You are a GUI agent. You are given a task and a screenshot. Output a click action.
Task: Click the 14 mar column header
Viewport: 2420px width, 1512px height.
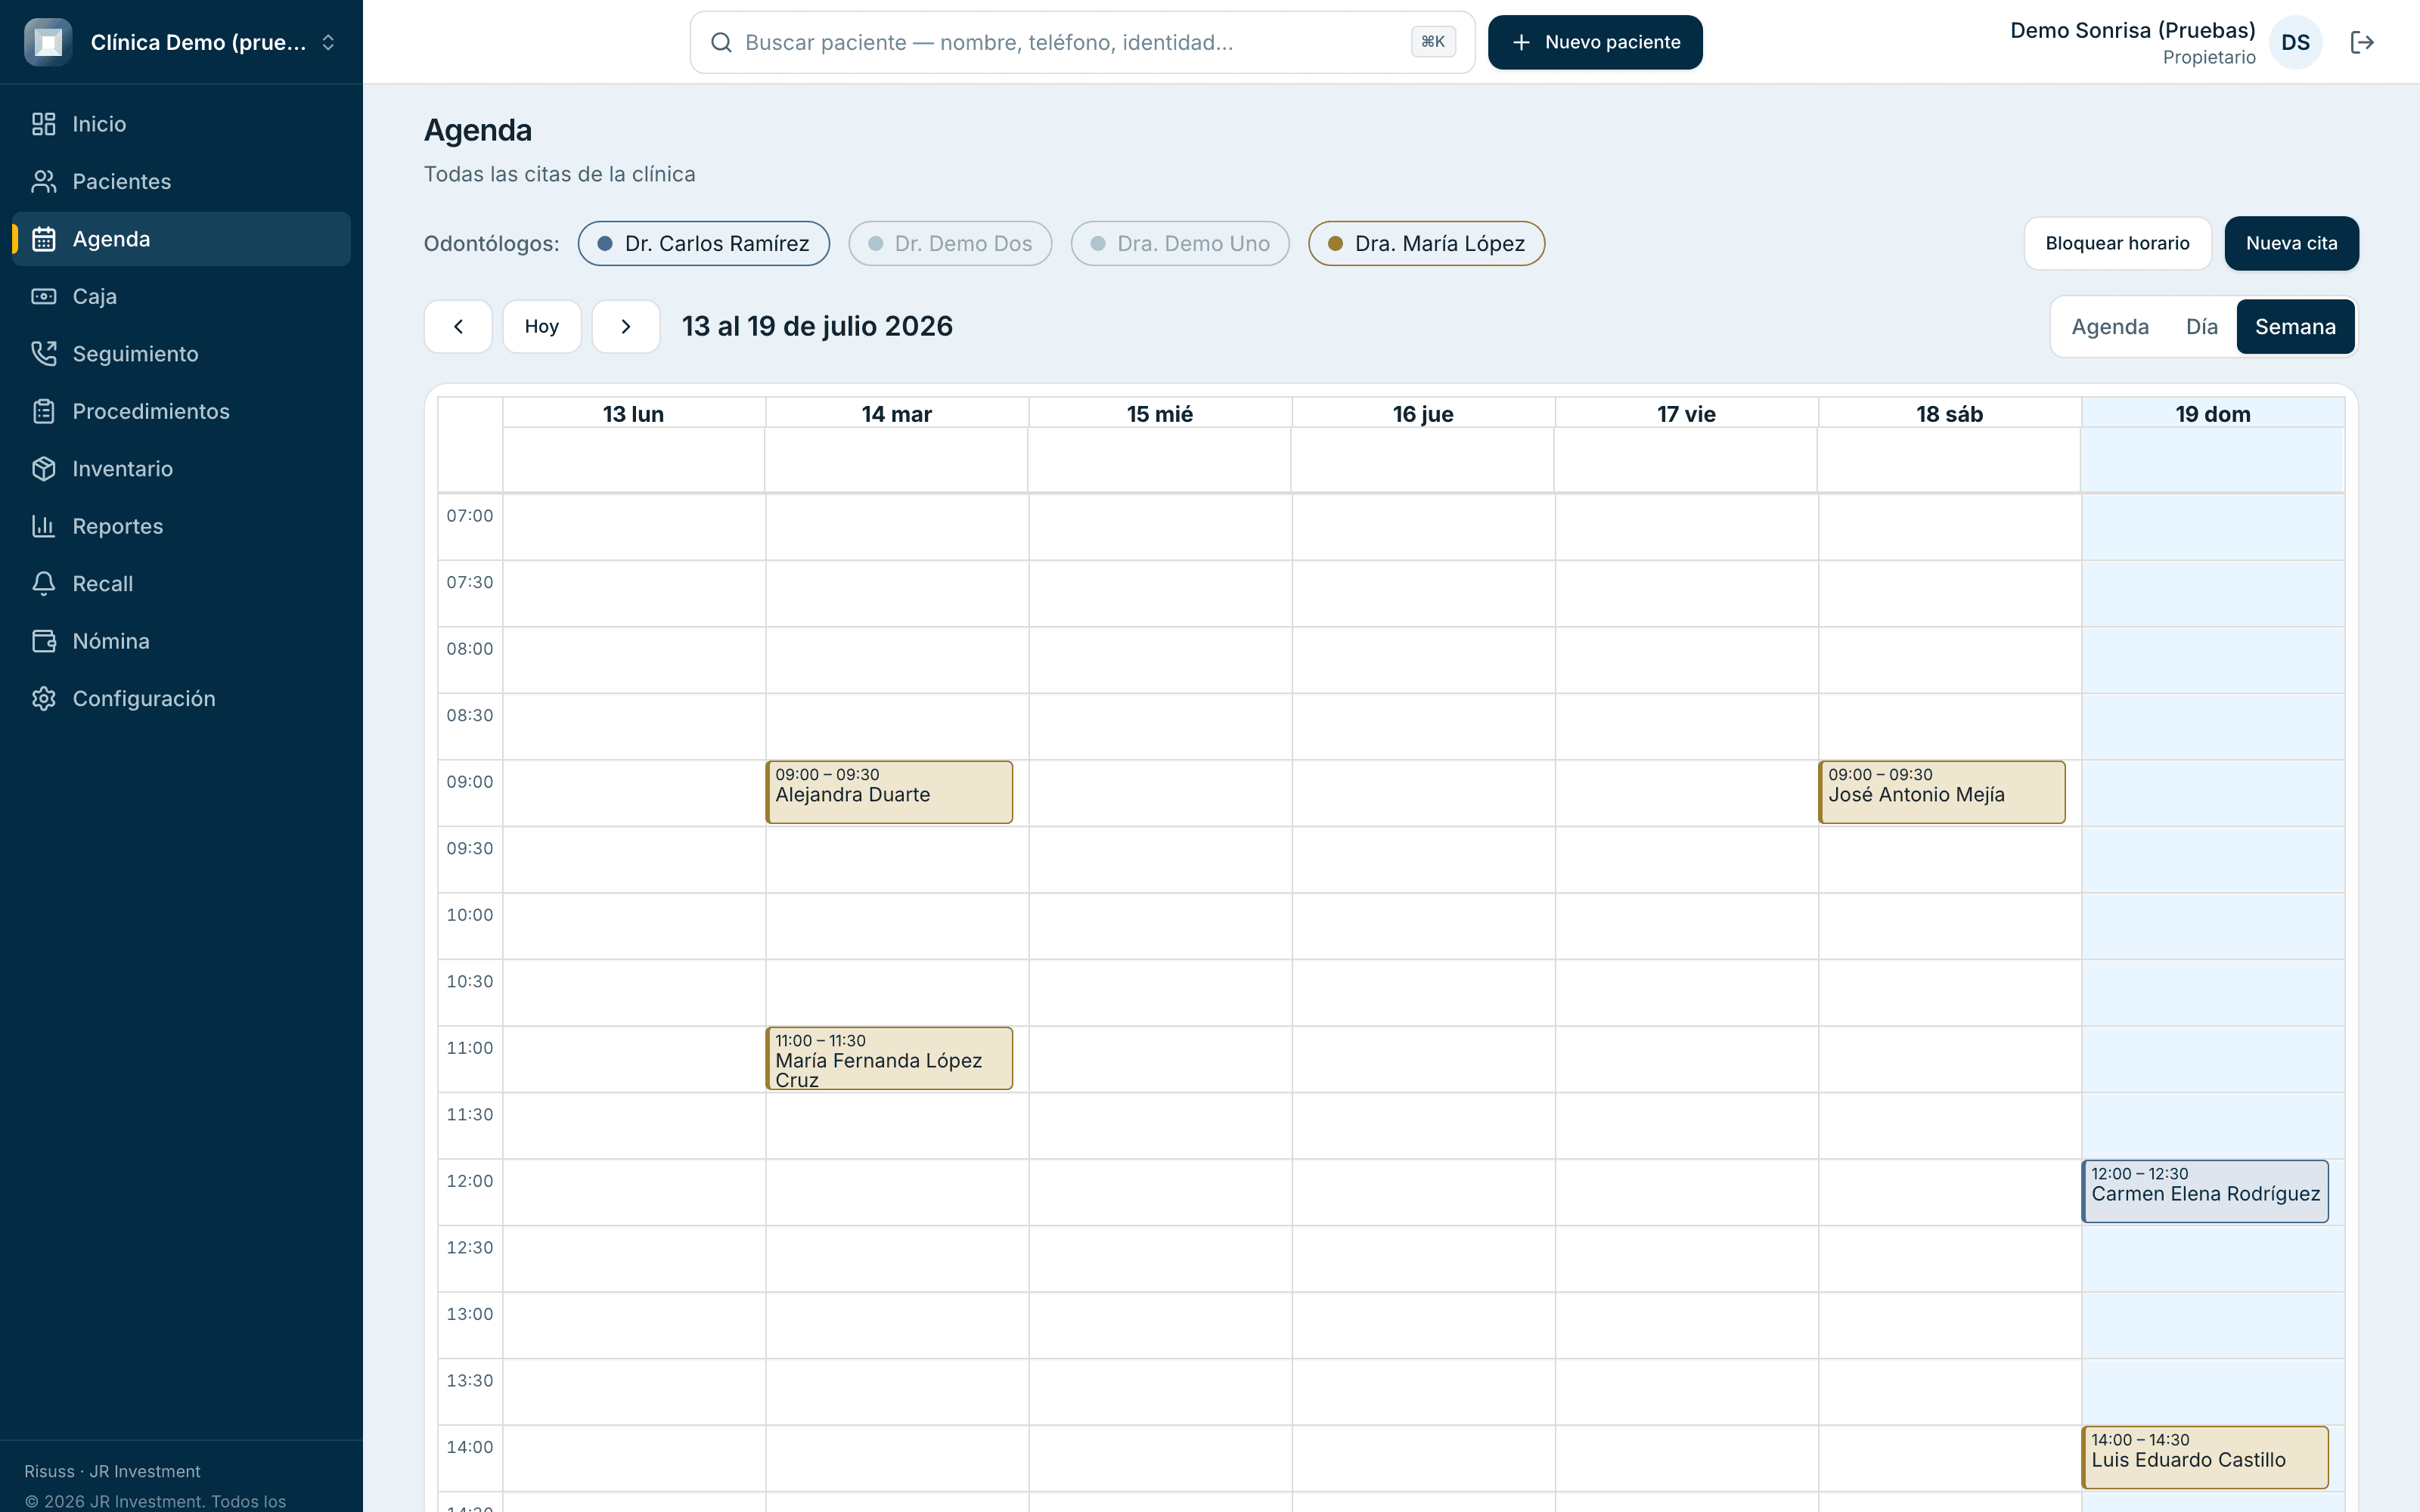[896, 414]
